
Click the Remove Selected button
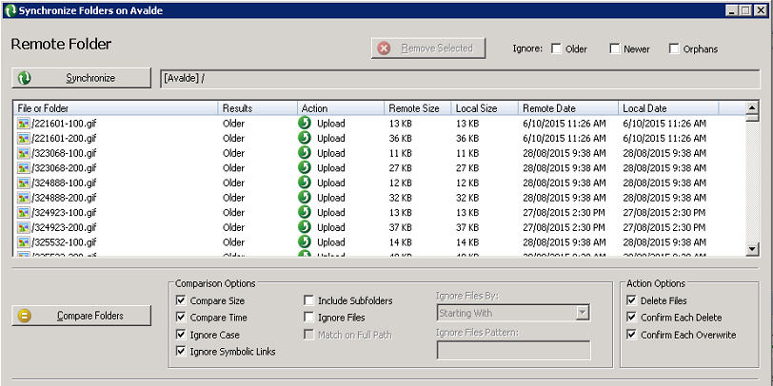click(x=428, y=48)
